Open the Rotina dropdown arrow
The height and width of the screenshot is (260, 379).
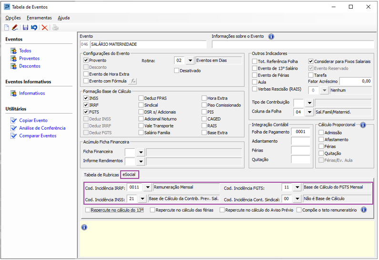coord(190,61)
